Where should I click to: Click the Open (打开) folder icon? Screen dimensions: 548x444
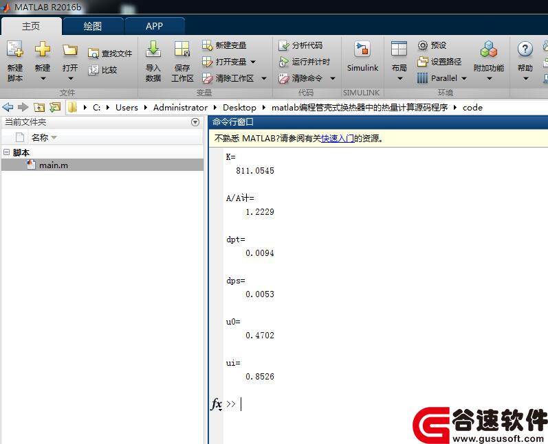point(70,50)
